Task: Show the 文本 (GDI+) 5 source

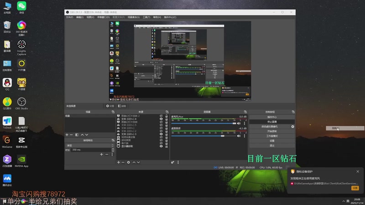Action: coord(161,125)
